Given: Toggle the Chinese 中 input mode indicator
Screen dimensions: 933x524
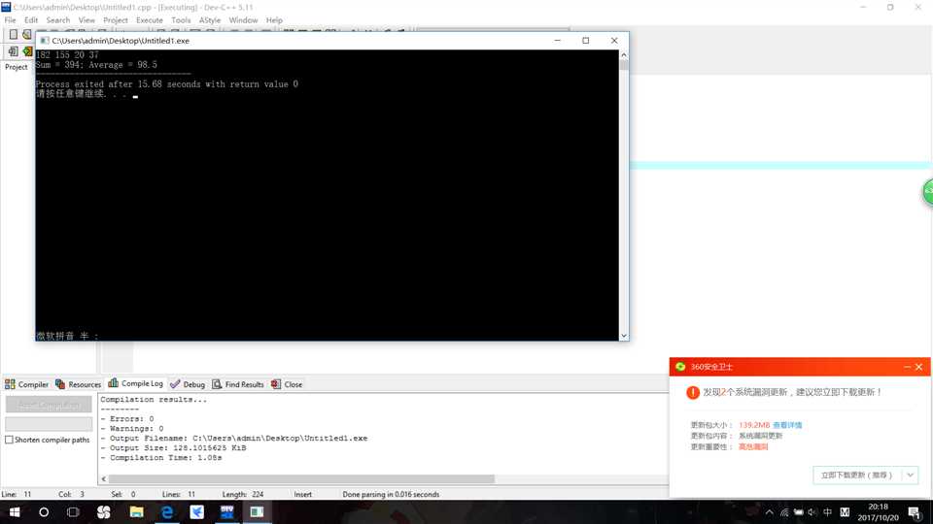Looking at the screenshot, I should pyautogui.click(x=828, y=512).
